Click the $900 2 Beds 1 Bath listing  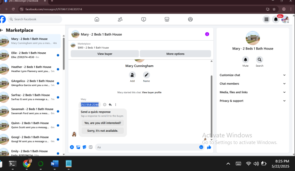[93, 48]
